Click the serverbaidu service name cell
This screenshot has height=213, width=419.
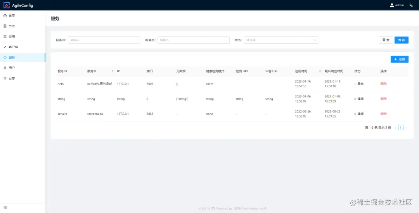coord(95,114)
